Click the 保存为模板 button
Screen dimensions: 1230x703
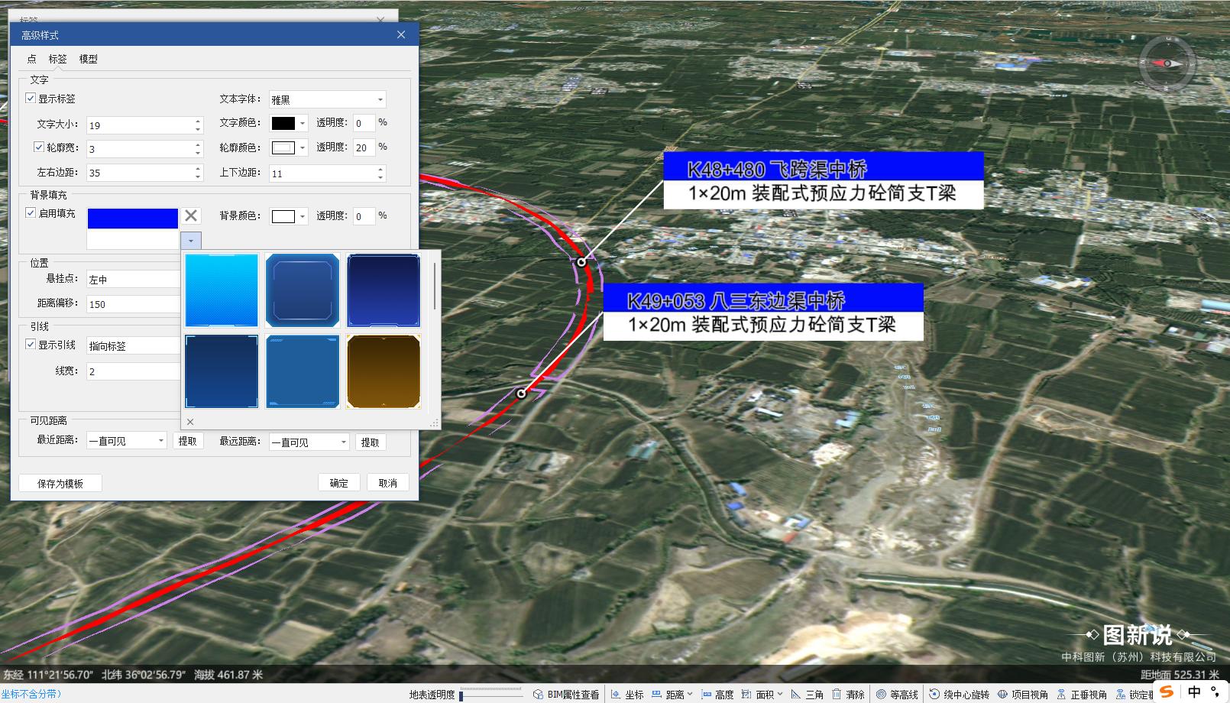60,483
